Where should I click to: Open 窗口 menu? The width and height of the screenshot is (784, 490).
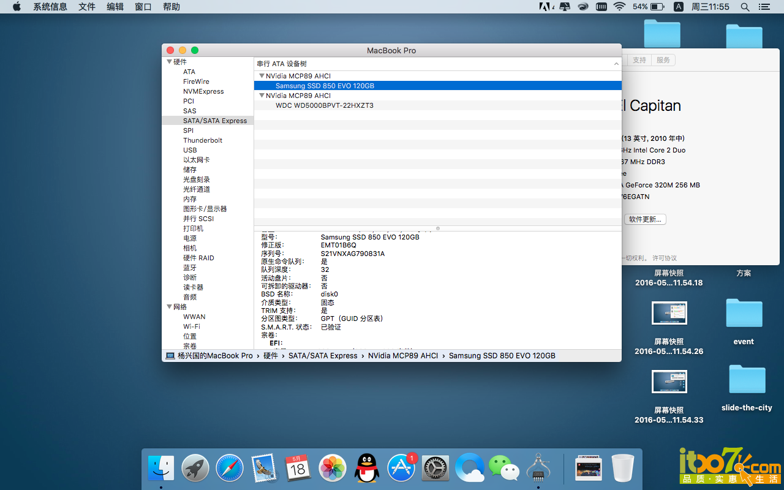click(x=143, y=7)
